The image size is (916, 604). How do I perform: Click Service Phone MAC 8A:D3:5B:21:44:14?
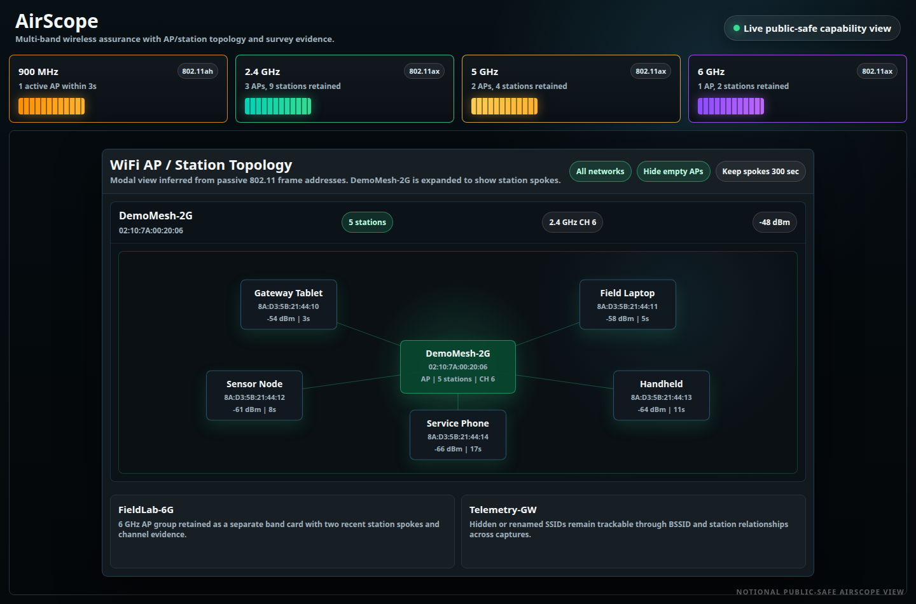click(x=458, y=437)
